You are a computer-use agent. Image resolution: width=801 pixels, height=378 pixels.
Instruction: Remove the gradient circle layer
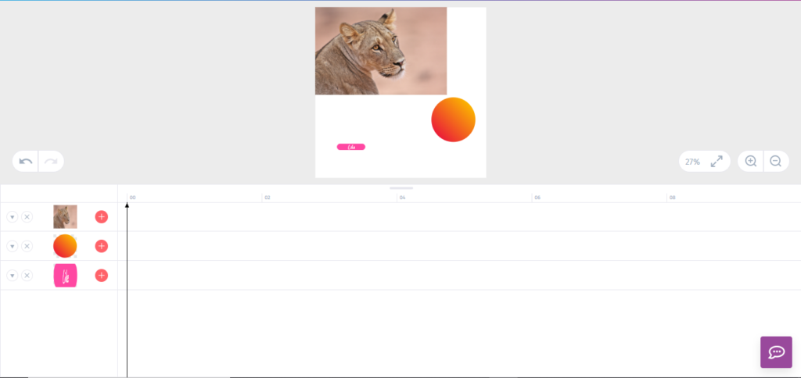[27, 246]
